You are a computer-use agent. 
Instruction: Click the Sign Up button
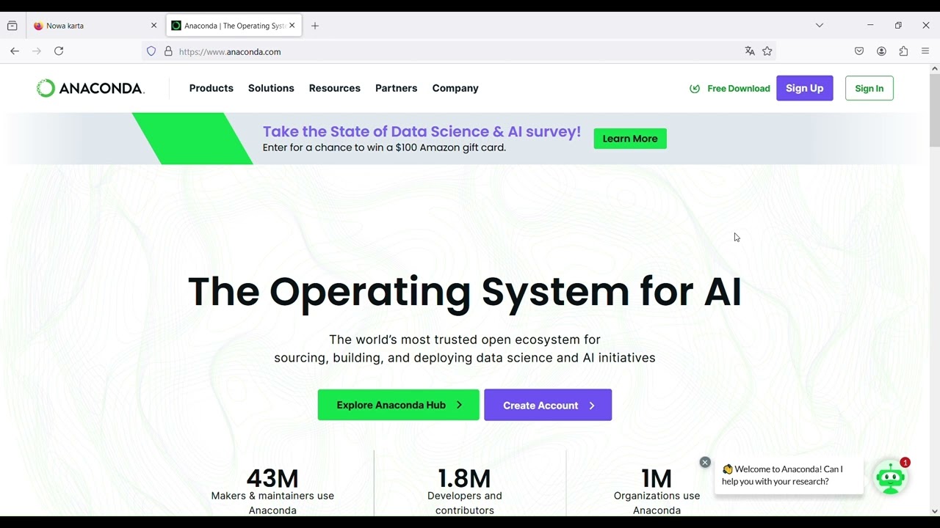point(805,88)
